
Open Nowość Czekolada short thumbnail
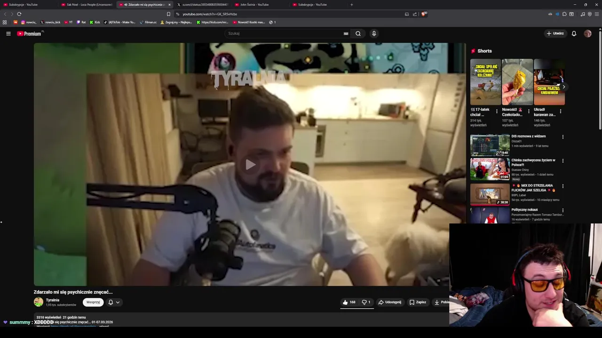pyautogui.click(x=517, y=82)
